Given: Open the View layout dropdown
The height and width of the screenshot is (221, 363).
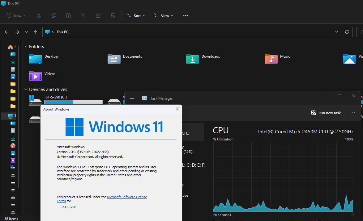Looking at the screenshot, I should [x=163, y=15].
